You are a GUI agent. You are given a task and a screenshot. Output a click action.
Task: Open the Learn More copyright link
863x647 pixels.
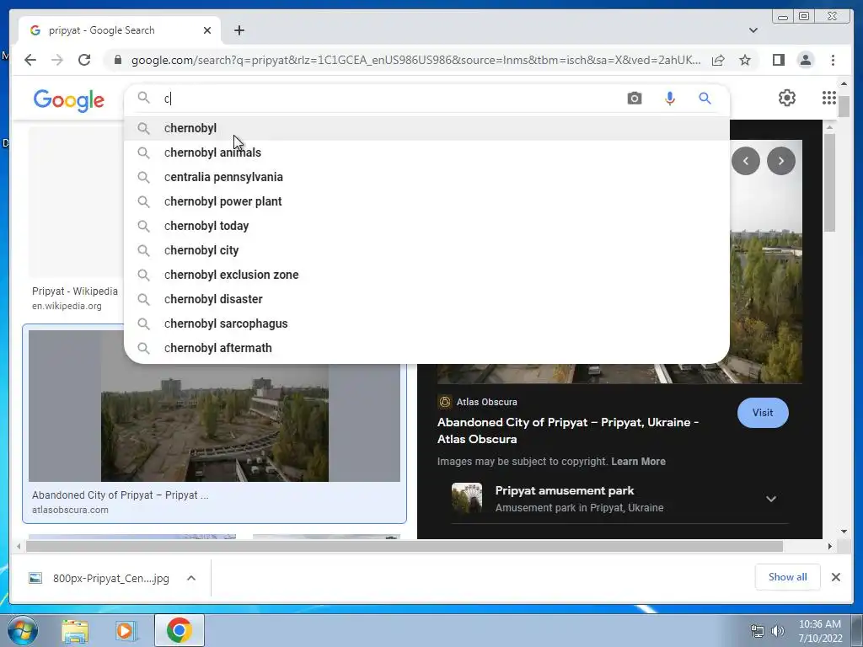point(638,462)
